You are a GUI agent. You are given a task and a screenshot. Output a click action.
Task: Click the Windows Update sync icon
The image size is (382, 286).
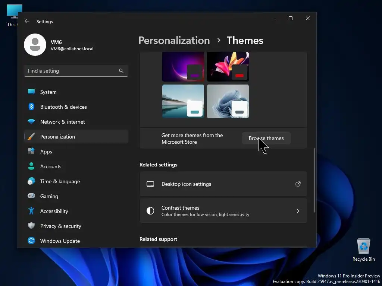[31, 241]
